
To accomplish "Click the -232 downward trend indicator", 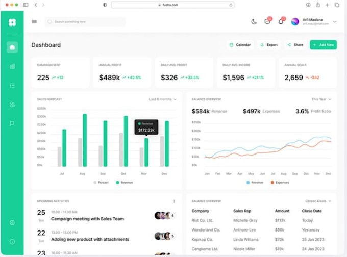I will pos(312,78).
